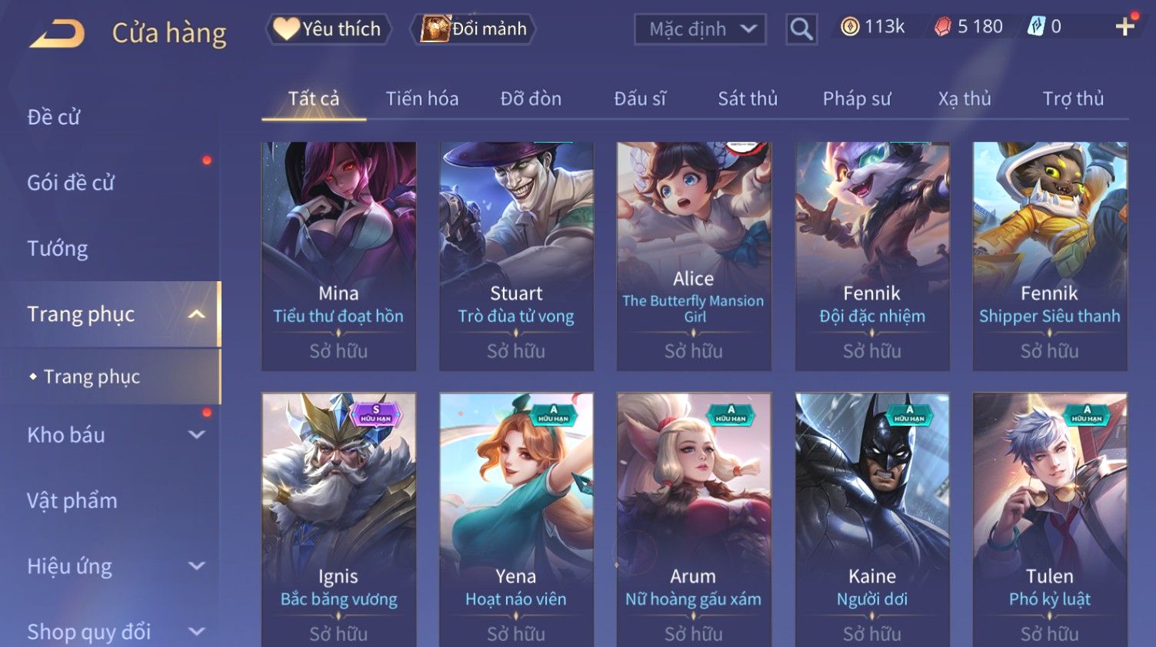Viewport: 1156px width, 647px height.
Task: Expand the Kho báu sidebar section
Action: [x=196, y=435]
